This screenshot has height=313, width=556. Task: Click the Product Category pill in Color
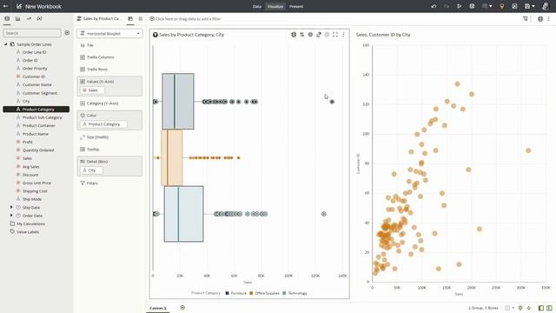pyautogui.click(x=104, y=124)
